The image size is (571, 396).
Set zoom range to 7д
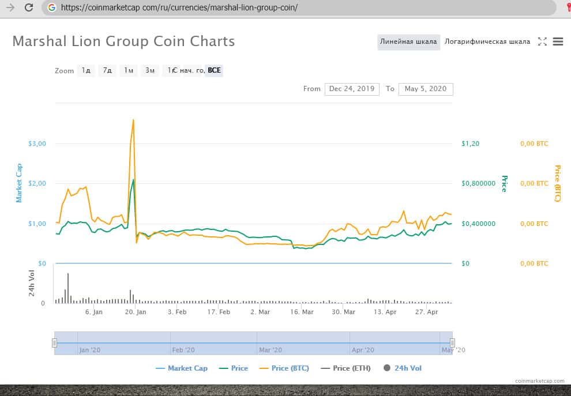pos(107,70)
